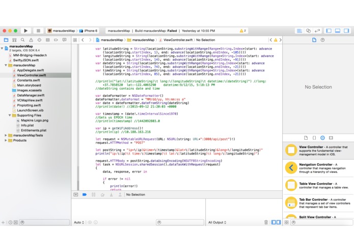The image size is (354, 252).
Task: Show the debug navigator
Action: (x=48, y=40)
